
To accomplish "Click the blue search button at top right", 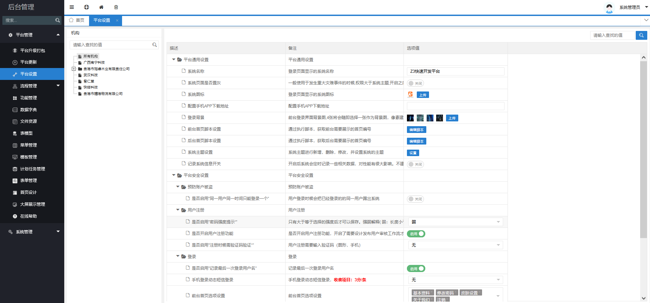I will coord(641,35).
